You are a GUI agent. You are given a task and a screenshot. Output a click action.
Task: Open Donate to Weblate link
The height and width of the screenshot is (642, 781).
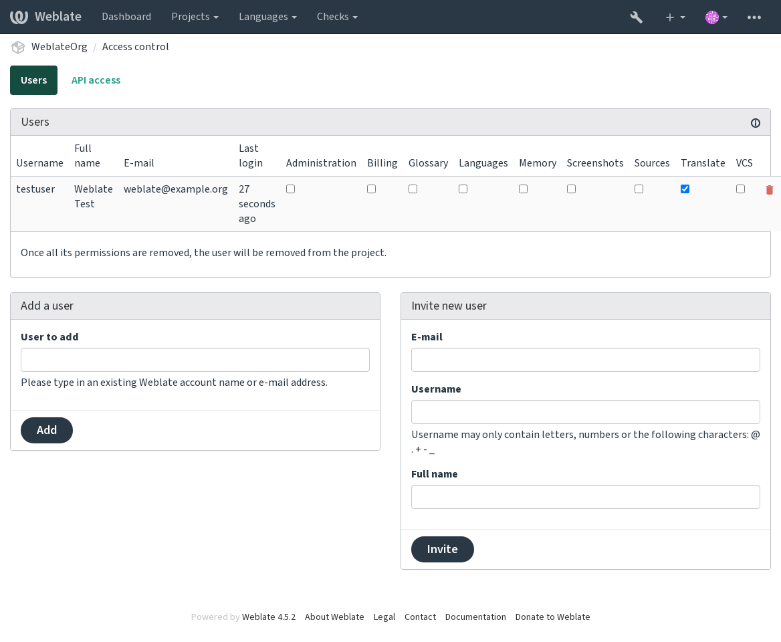(552, 617)
